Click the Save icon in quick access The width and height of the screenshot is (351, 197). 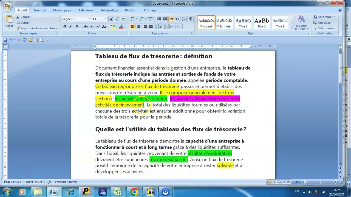pos(5,40)
